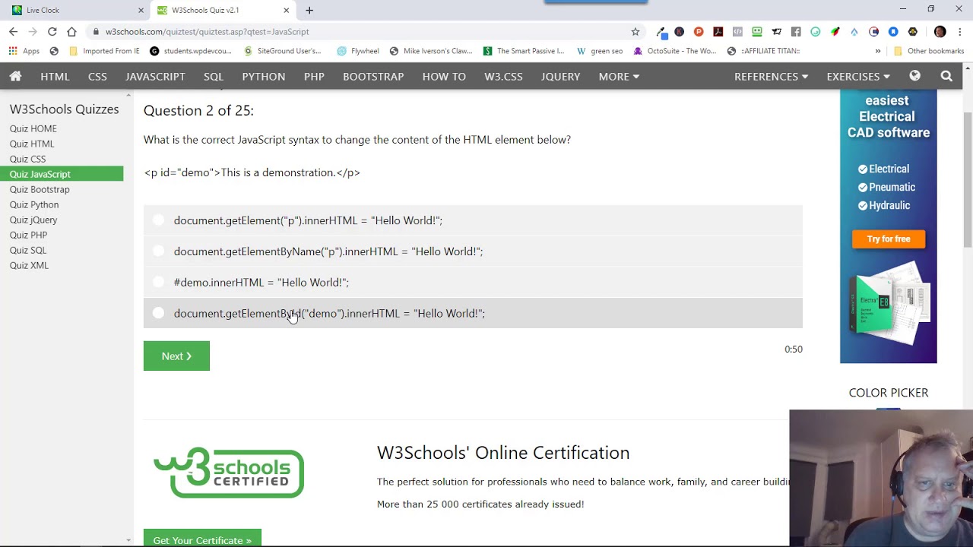Open the Adobe Acrobat PDF extension

point(718,31)
